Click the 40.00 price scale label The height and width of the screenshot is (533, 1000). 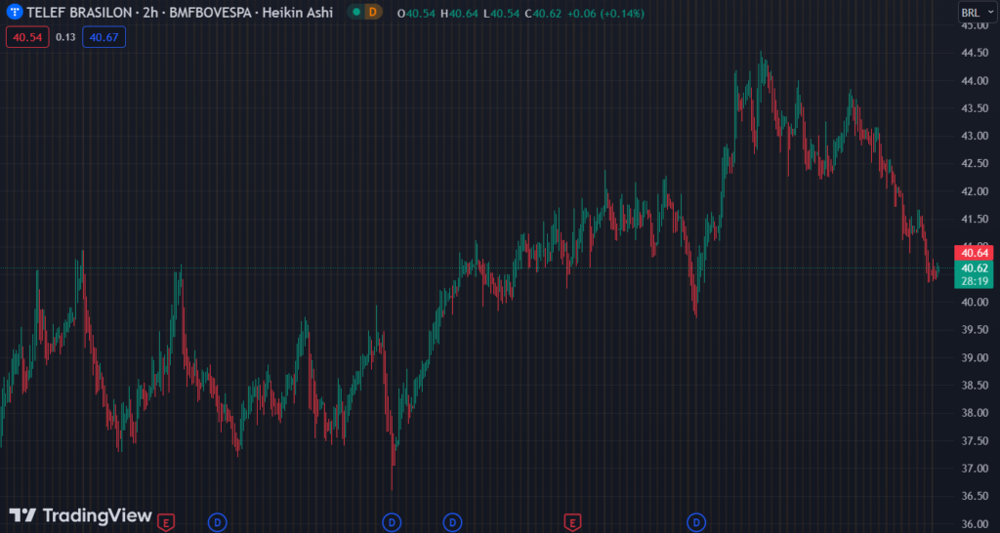(976, 303)
